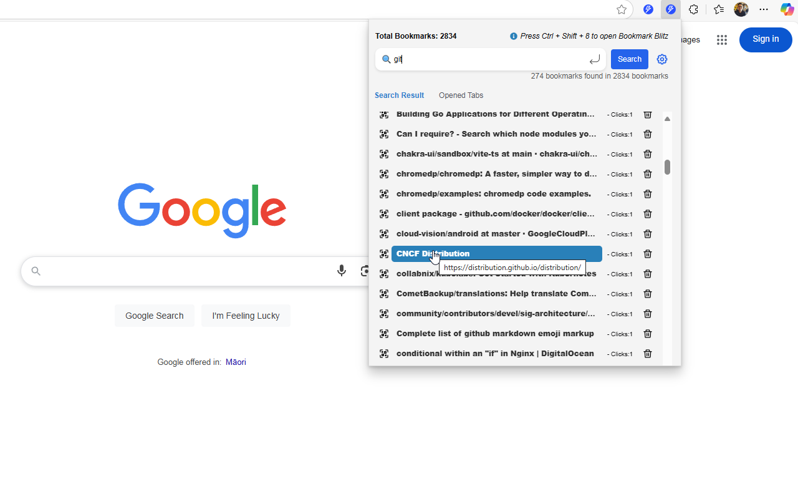Image resolution: width=798 pixels, height=499 pixels.
Task: Select the Search Result tab
Action: coord(399,95)
